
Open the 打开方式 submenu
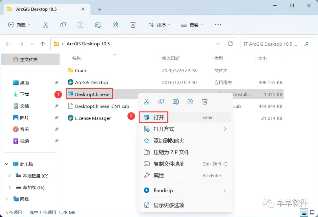(185, 129)
